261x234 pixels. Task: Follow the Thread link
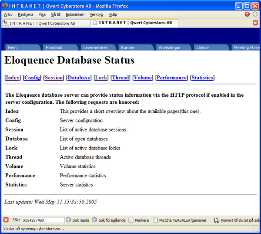120,78
